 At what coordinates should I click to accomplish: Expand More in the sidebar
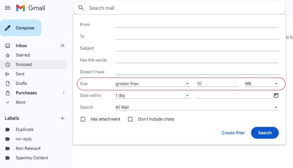coord(21,102)
